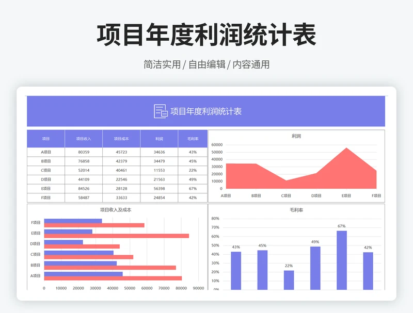Select income cell 84526
Image resolution: width=413 pixels, height=313 pixels.
pos(84,189)
